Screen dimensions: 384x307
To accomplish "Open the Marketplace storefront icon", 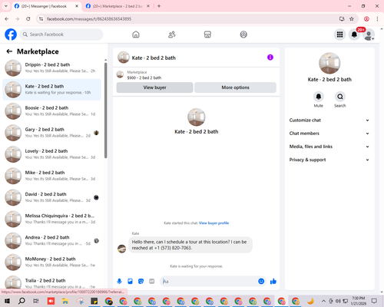I will pyautogui.click(x=207, y=35).
